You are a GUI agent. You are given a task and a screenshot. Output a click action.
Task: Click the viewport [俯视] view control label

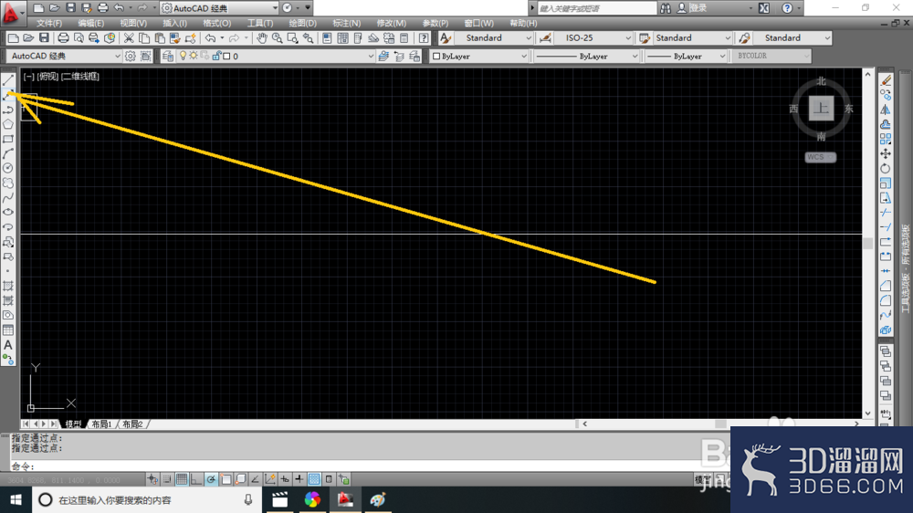pyautogui.click(x=47, y=77)
